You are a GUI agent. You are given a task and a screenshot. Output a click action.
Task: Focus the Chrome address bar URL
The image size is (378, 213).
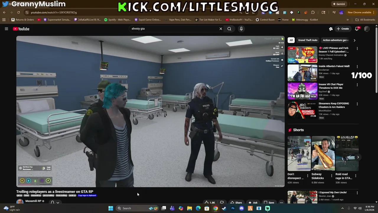[x=54, y=12]
